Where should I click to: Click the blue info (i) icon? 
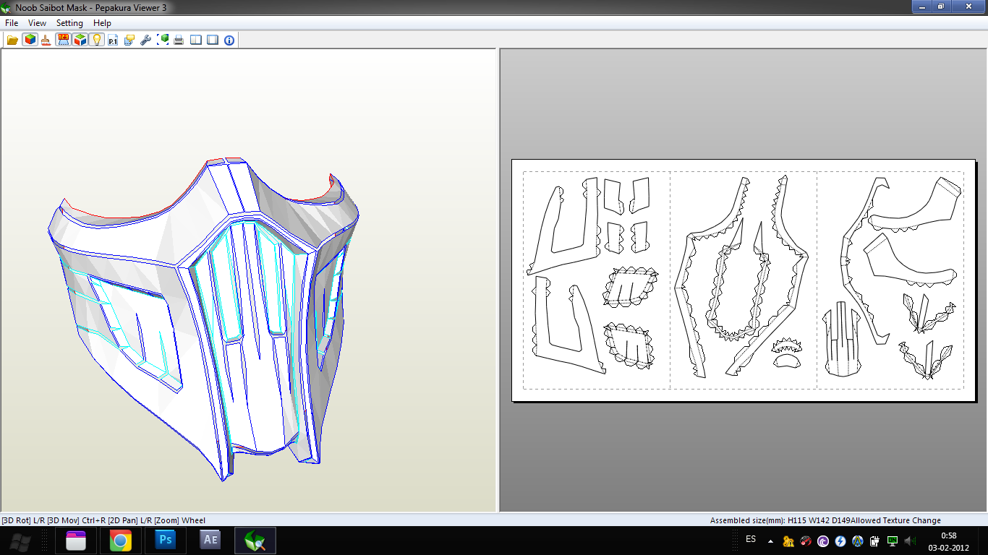point(229,40)
